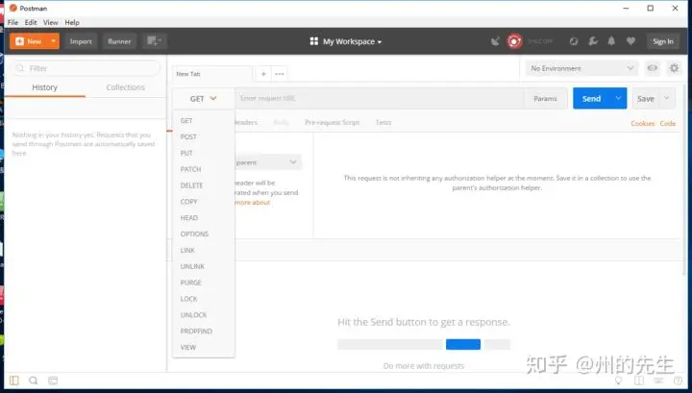Collapse the GET method dropdown

click(x=203, y=99)
